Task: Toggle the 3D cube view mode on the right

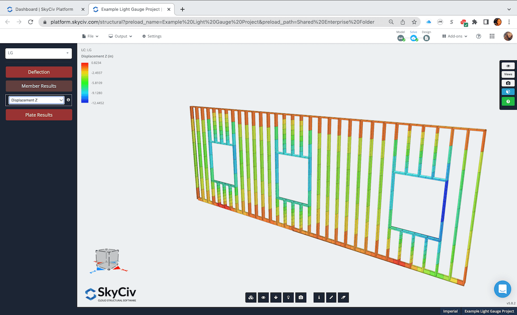Action: pyautogui.click(x=508, y=91)
